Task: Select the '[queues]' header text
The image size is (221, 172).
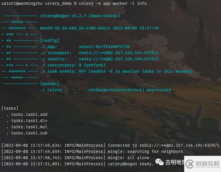Action: click(x=50, y=84)
